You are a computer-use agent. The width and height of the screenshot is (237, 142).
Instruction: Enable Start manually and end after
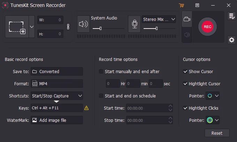point(101,71)
